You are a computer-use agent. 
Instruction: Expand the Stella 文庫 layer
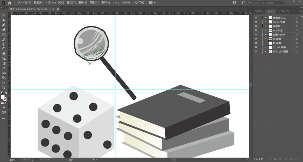coord(265,22)
